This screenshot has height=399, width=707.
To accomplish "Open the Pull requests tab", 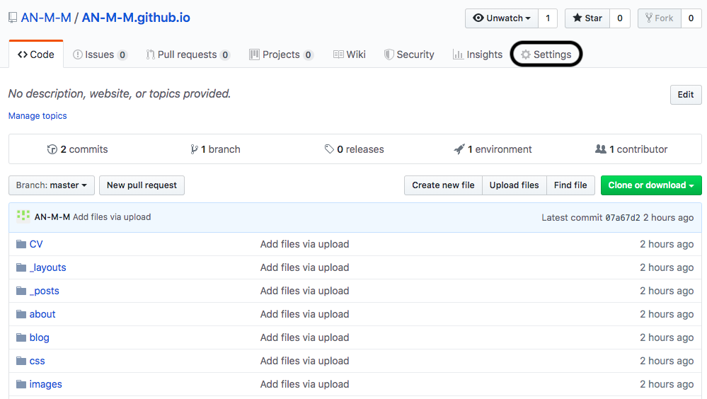I will (x=188, y=54).
